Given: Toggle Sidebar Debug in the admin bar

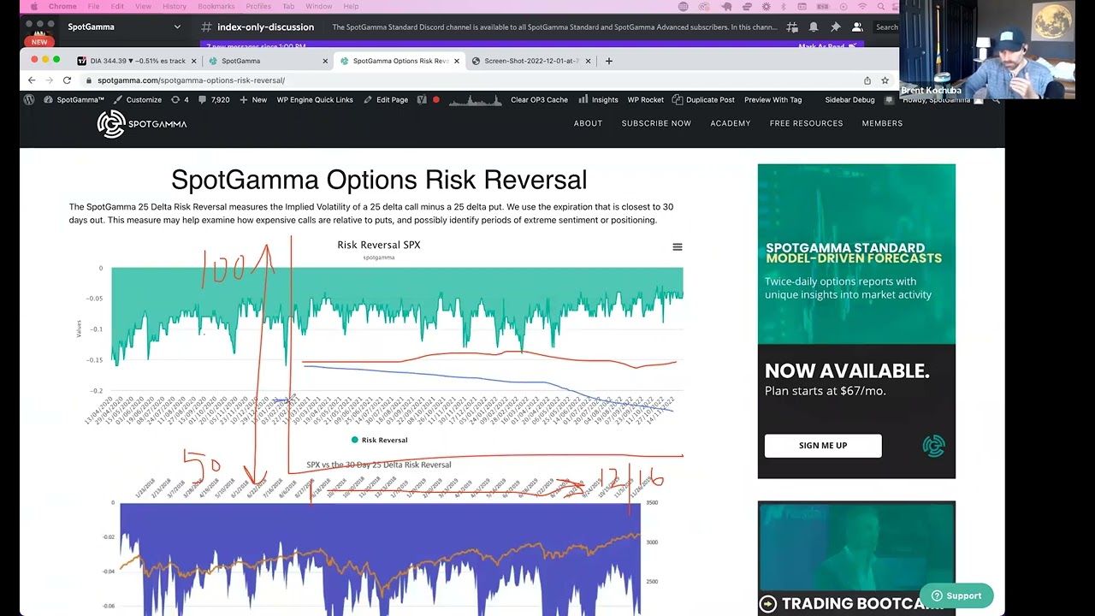Looking at the screenshot, I should [x=849, y=100].
